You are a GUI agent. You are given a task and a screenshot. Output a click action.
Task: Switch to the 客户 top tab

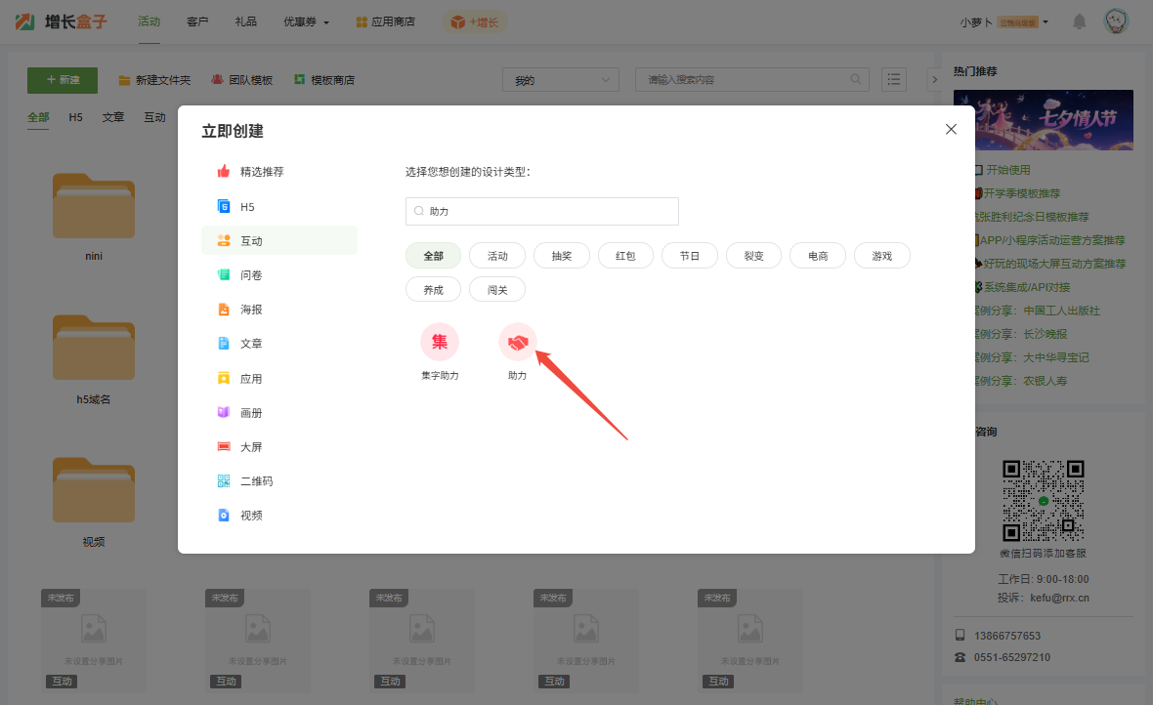point(197,21)
